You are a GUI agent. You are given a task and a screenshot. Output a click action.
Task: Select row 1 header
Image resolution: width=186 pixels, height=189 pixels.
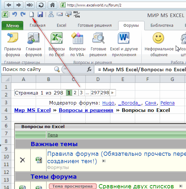6,87
